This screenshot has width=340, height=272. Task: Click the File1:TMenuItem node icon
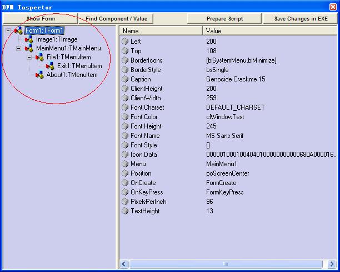[39, 57]
